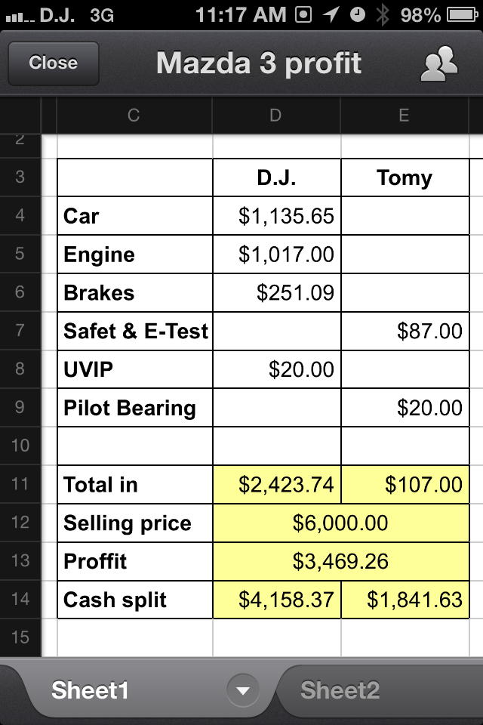
Task: Select the Car cost cell $1,135.65
Action: (276, 216)
